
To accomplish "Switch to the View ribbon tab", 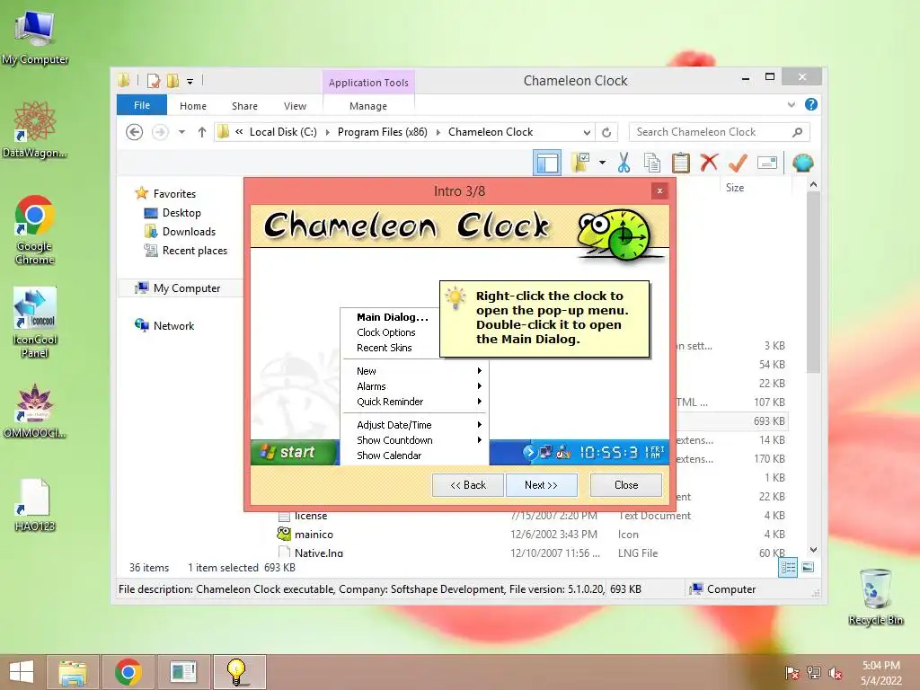I will pyautogui.click(x=295, y=106).
